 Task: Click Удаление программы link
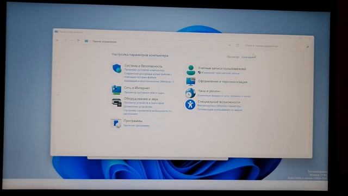coord(136,126)
